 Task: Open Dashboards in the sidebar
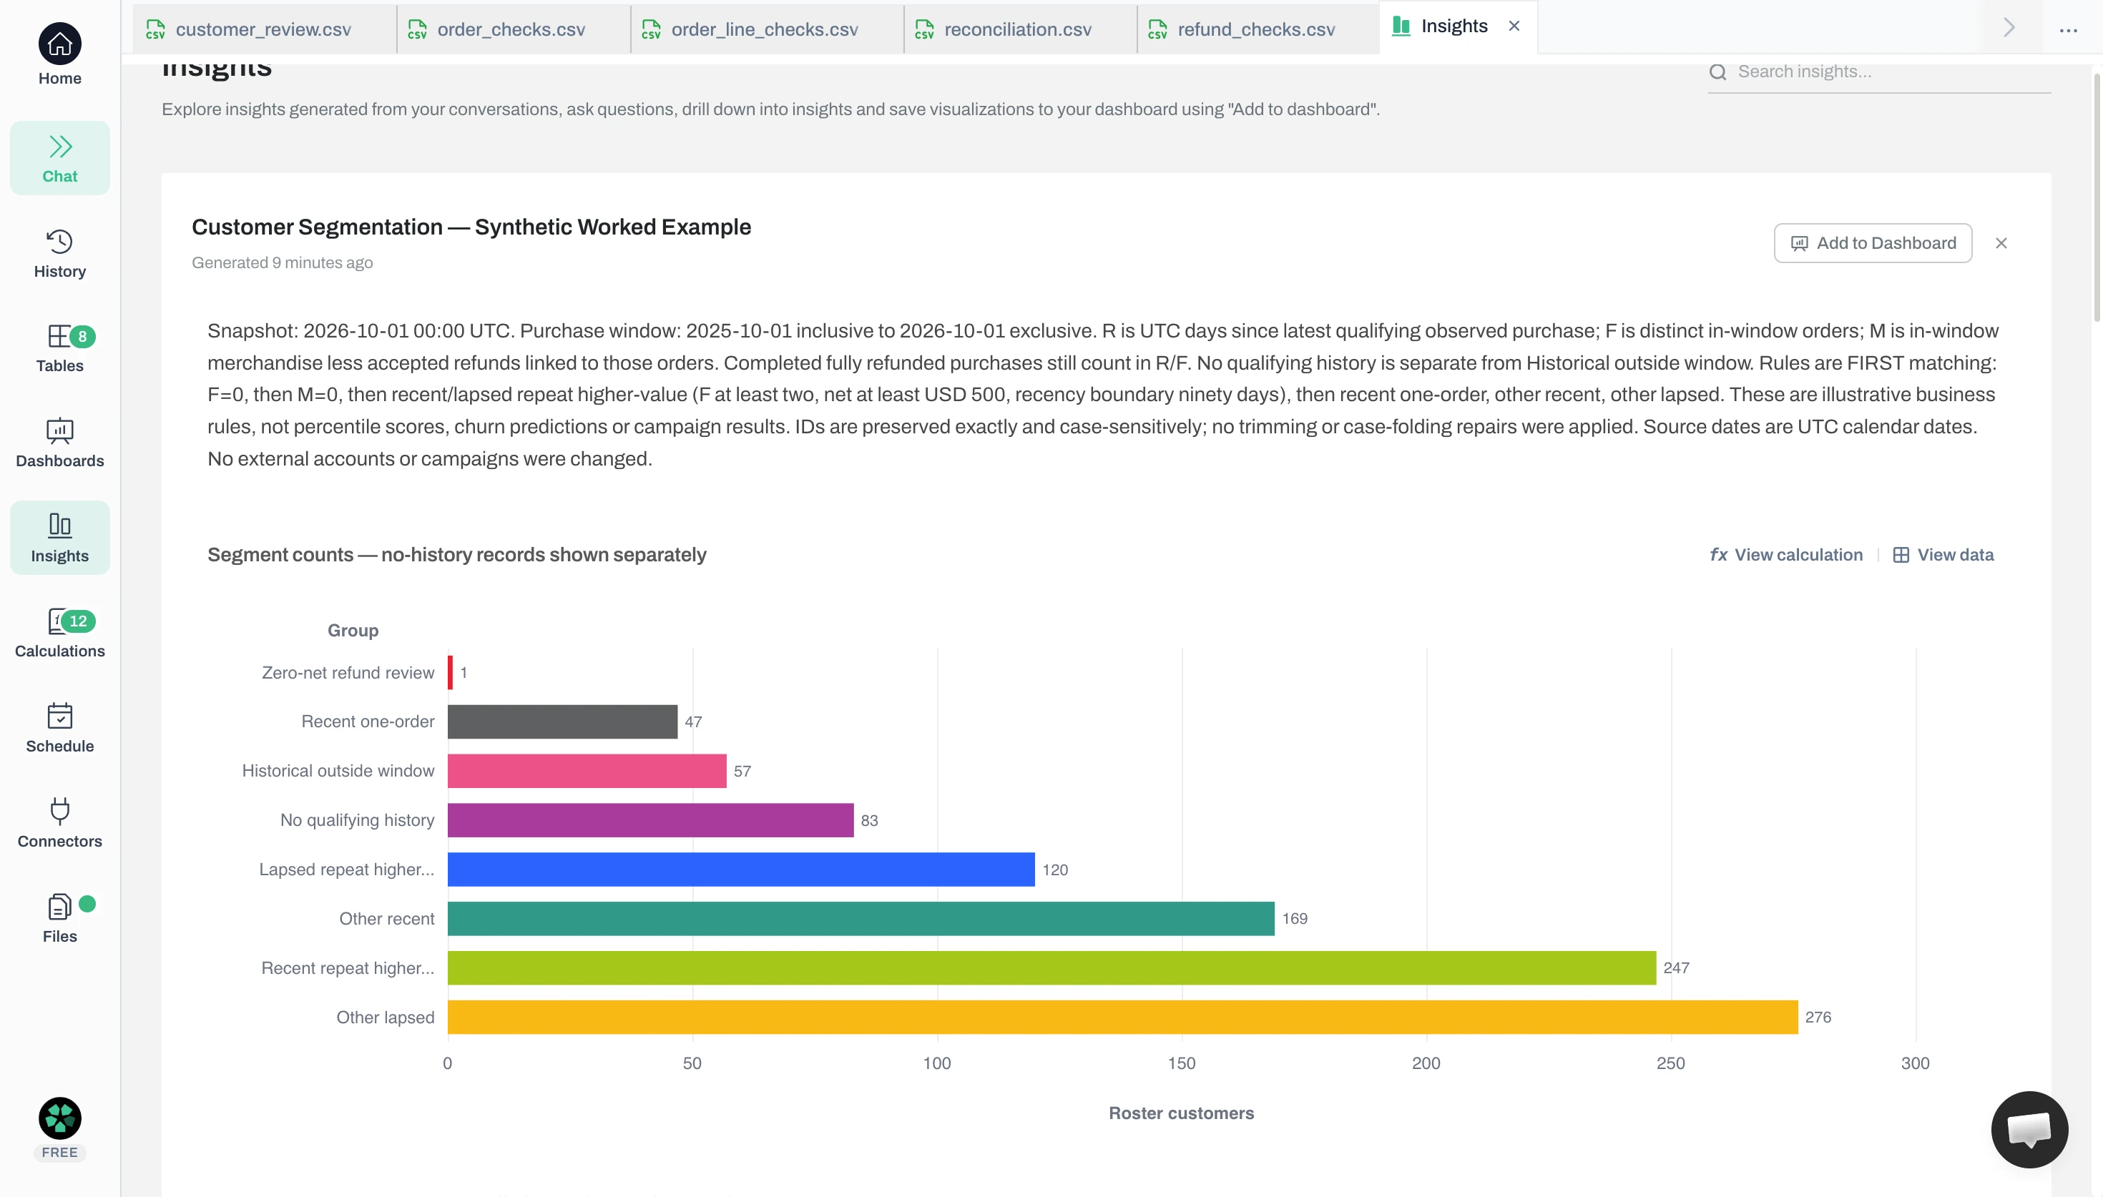point(59,444)
